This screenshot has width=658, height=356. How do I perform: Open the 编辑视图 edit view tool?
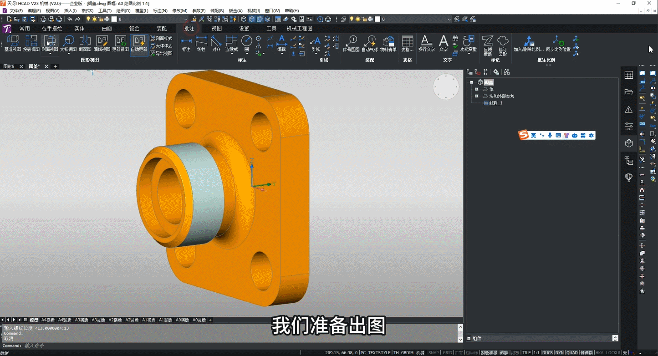[102, 44]
